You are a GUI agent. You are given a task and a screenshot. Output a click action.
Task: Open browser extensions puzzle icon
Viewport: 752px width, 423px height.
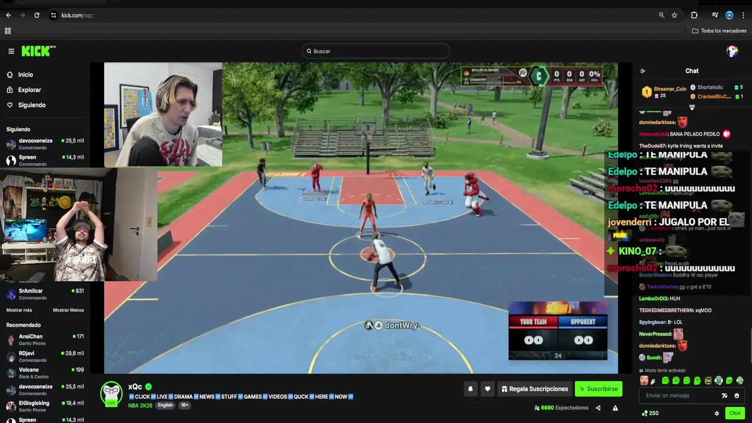tap(694, 15)
